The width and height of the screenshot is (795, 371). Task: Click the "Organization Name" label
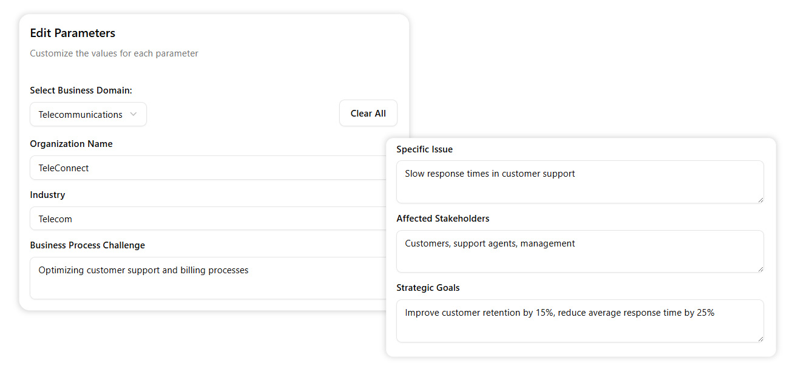71,144
